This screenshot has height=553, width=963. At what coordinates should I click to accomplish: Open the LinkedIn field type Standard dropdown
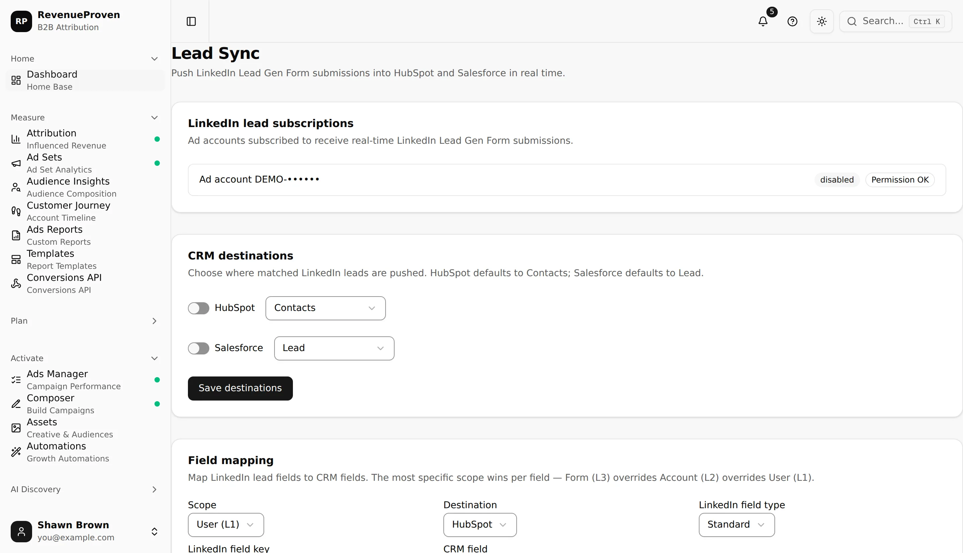pyautogui.click(x=737, y=525)
